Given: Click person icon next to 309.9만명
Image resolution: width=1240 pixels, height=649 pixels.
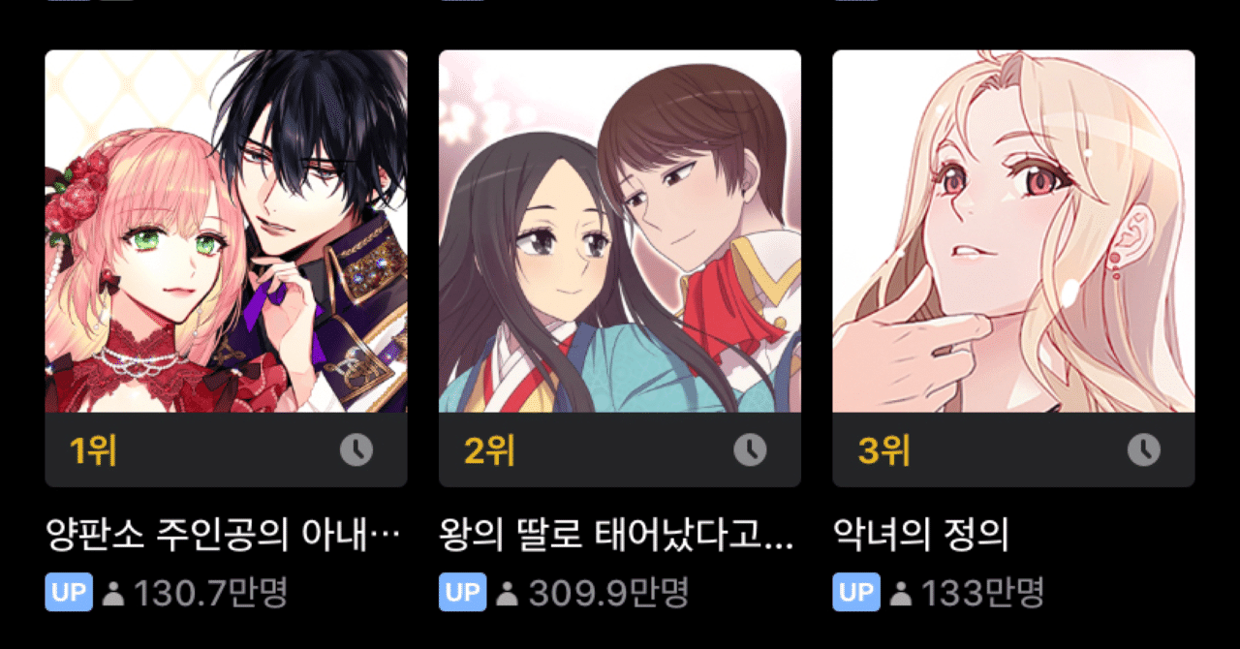Looking at the screenshot, I should point(507,593).
